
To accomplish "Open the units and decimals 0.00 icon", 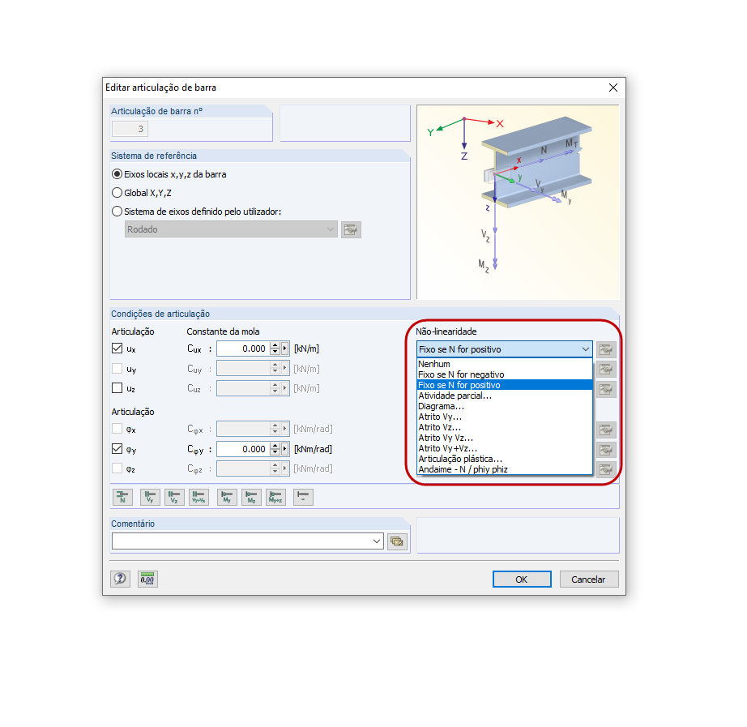I will pos(147,579).
